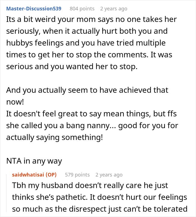The height and width of the screenshot is (217, 196).
Task: Click the 'bang nanny' phrase
Action: pyautogui.click(x=92, y=125)
